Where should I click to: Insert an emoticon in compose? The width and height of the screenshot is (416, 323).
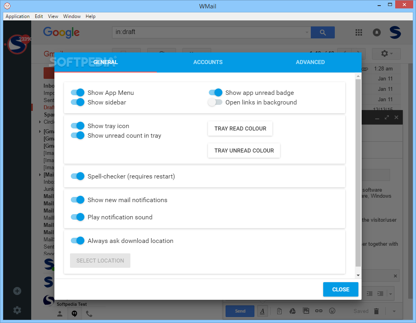point(332,311)
